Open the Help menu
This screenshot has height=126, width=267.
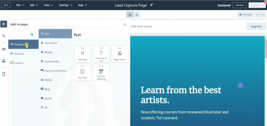82,5
